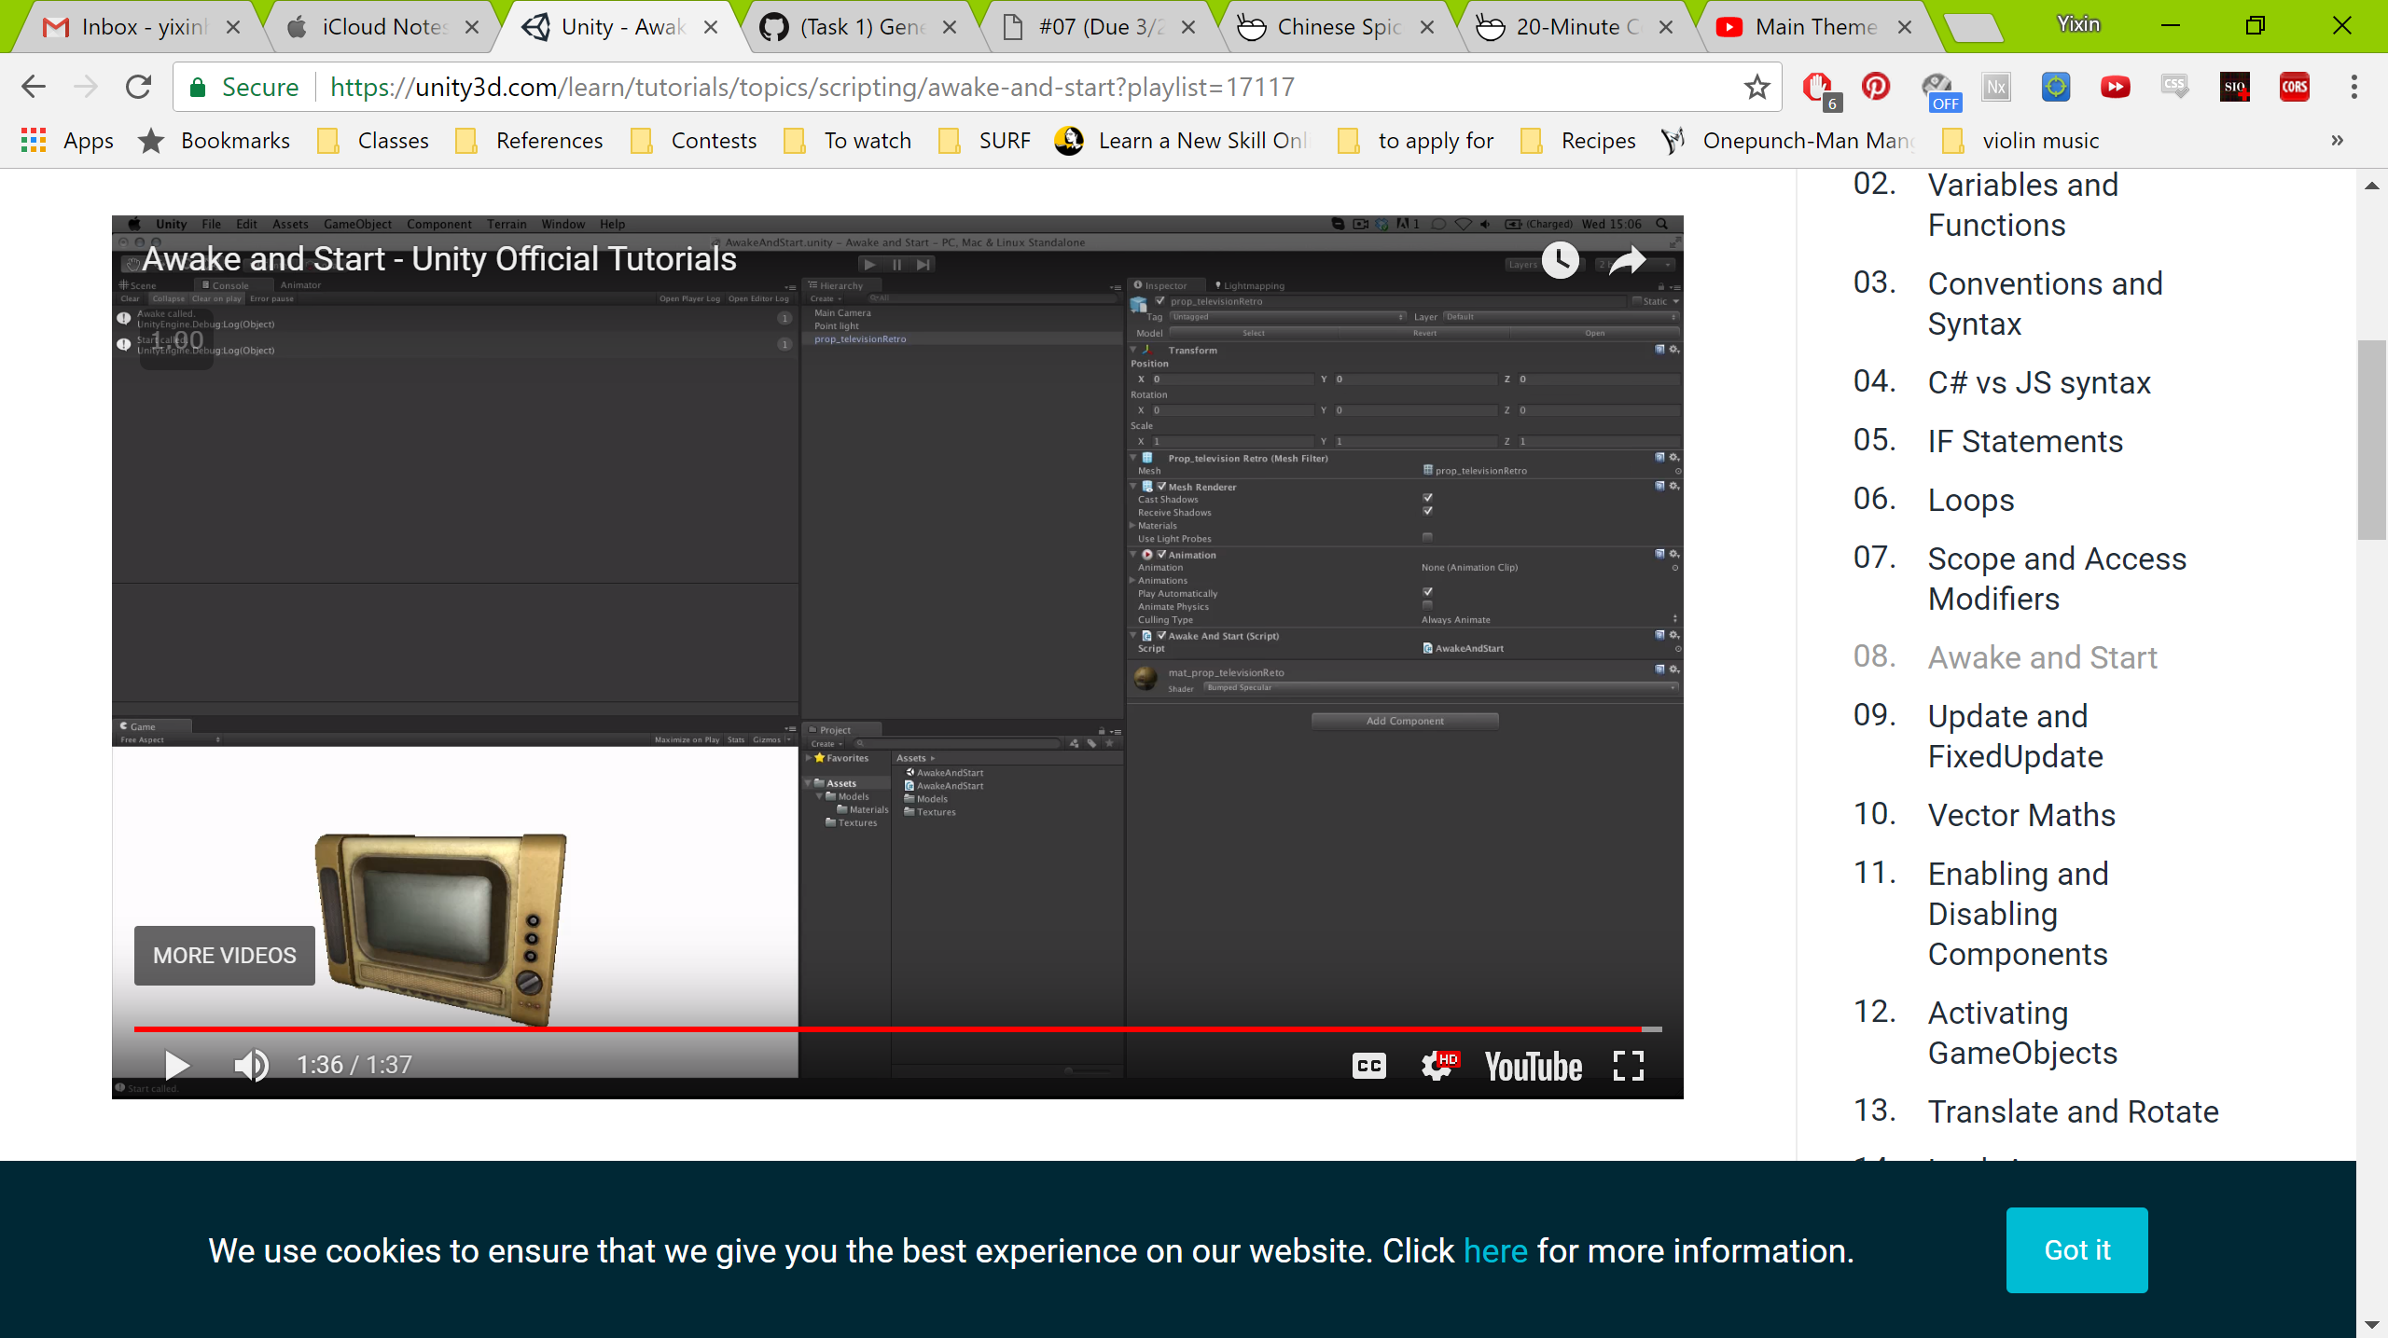This screenshot has height=1338, width=2388.
Task: Open the video title link Awake and Start
Action: pyautogui.click(x=439, y=259)
